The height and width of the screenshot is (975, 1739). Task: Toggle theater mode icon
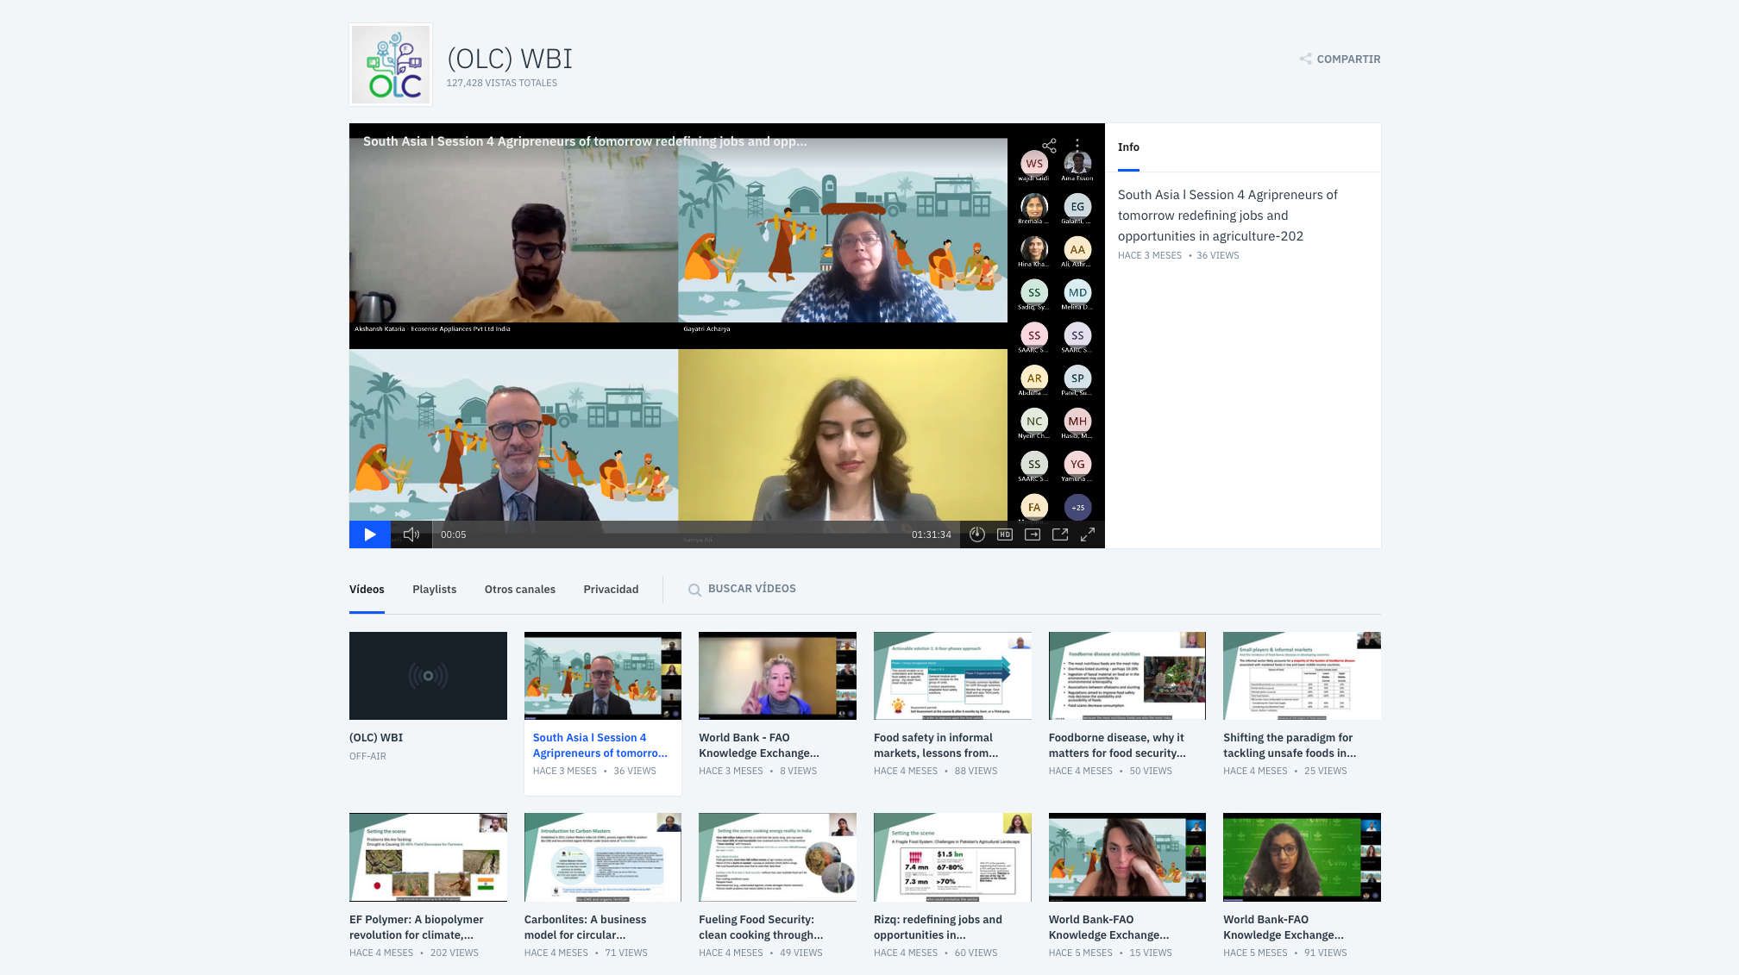tap(1033, 534)
